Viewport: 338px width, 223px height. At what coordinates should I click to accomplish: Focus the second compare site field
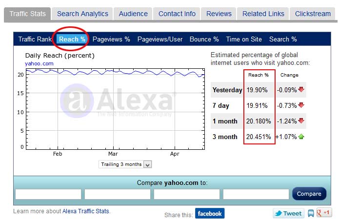pos(118,194)
